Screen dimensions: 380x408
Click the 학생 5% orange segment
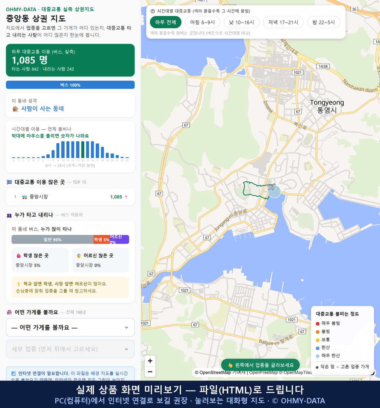coord(102,239)
